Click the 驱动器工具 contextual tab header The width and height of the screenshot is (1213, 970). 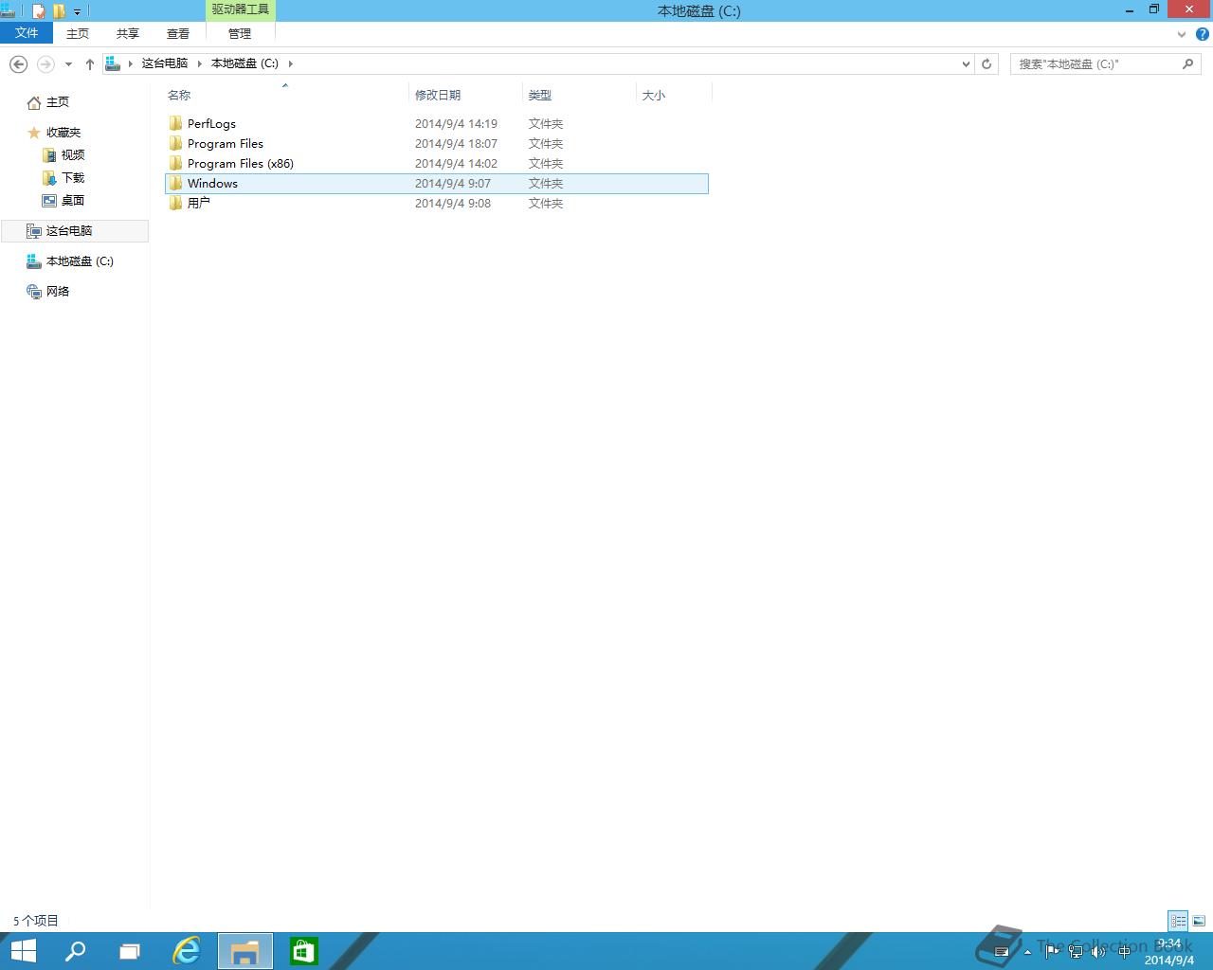240,9
